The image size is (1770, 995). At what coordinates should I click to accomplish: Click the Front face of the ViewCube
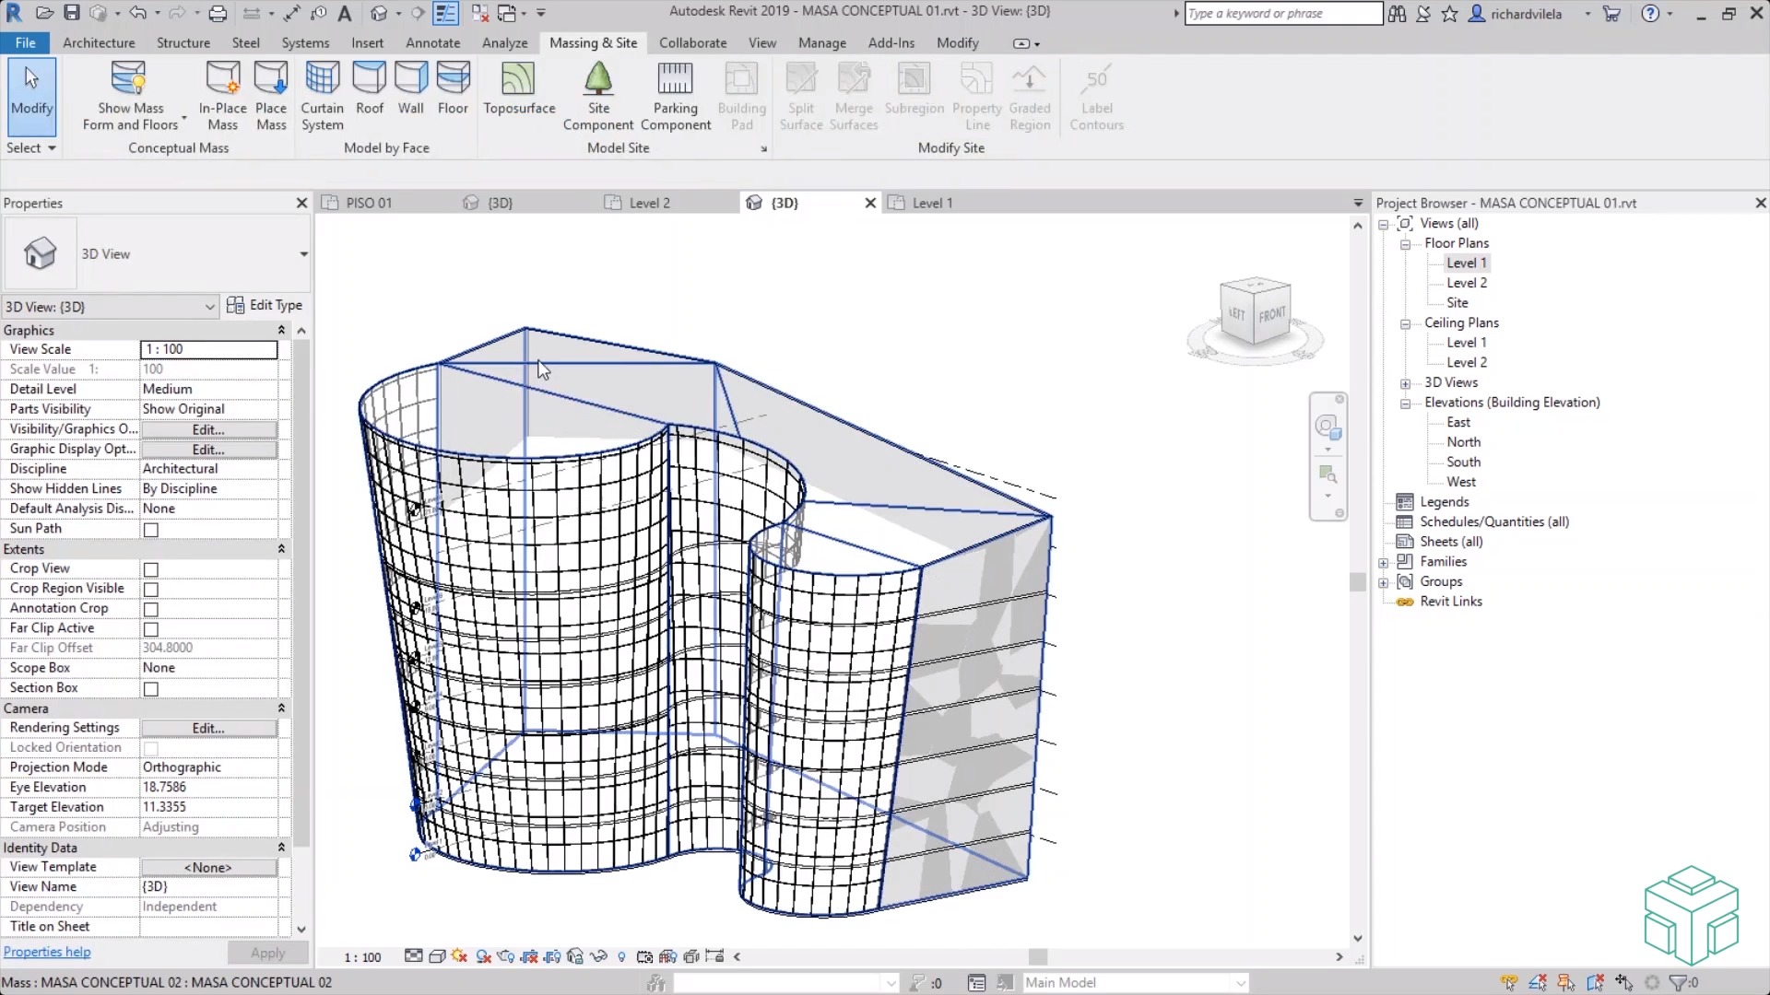coord(1270,314)
